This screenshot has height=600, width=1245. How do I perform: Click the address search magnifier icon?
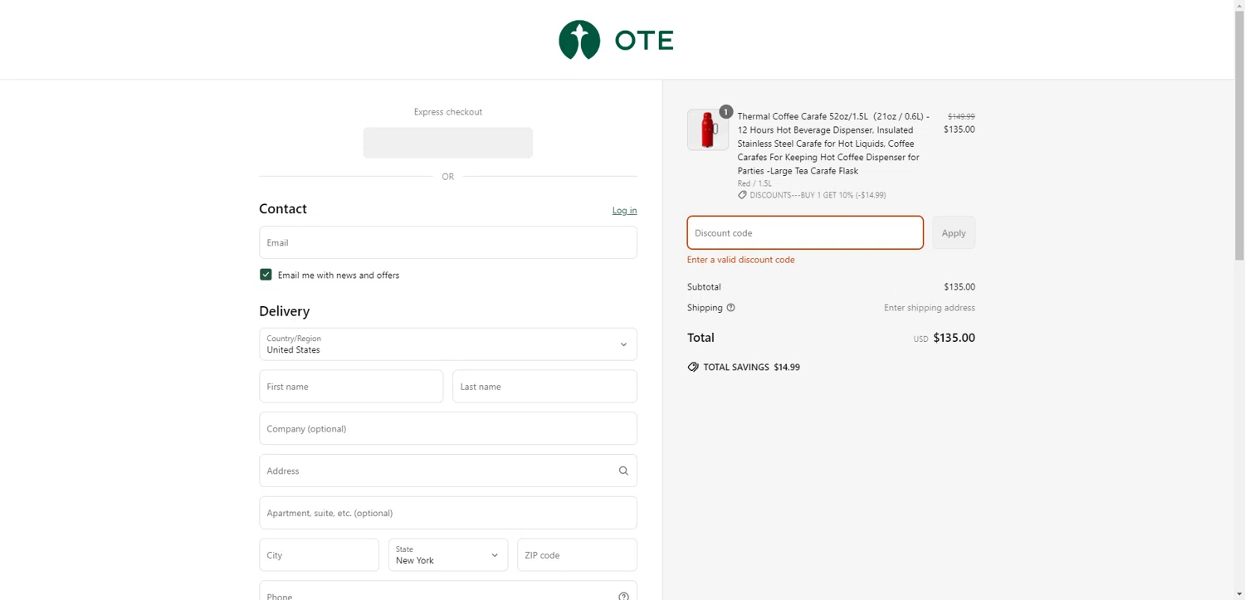pos(623,471)
